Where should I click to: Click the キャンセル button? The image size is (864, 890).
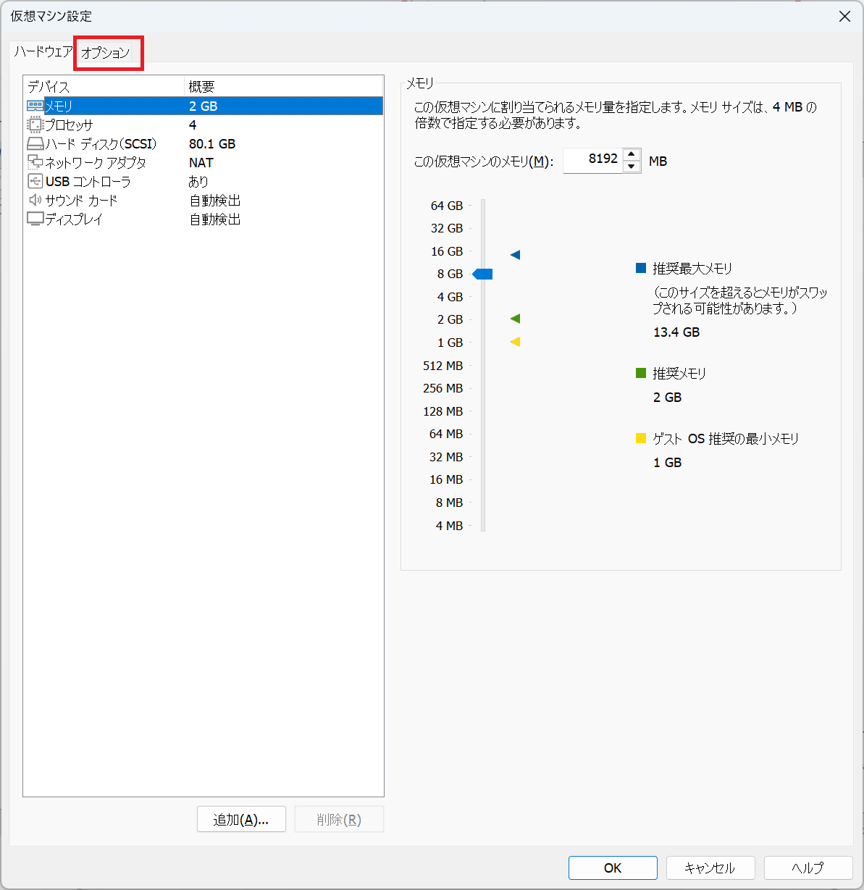(x=710, y=868)
